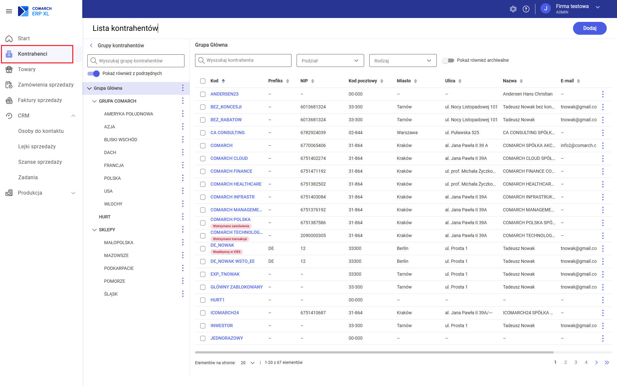Open three-dot menu for POLSKA group

(183, 178)
